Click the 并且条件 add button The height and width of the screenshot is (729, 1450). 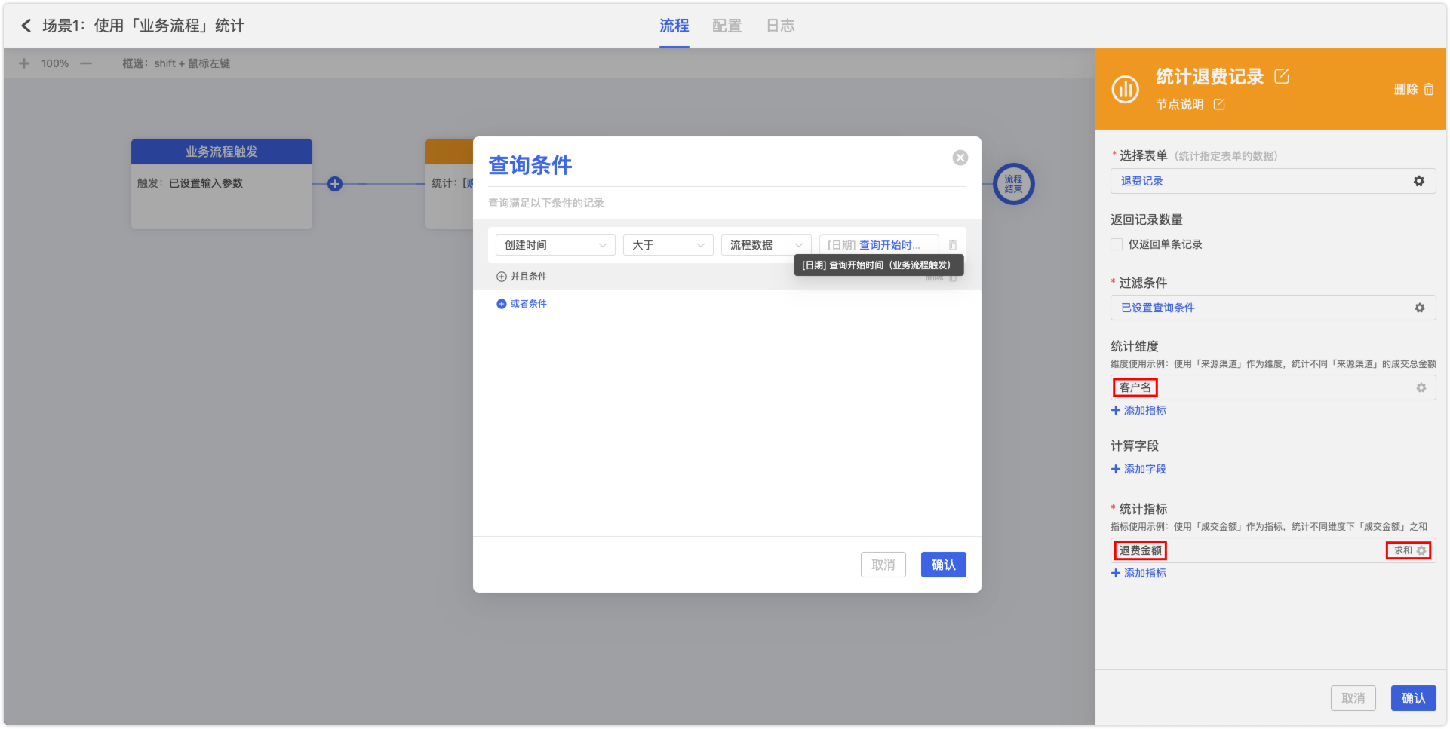[522, 277]
